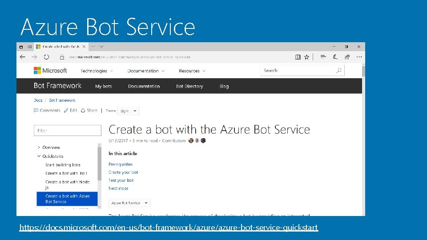Click the sidebar tree scrollbar thumb
Screen dimensions: 427x240
click(x=99, y=163)
